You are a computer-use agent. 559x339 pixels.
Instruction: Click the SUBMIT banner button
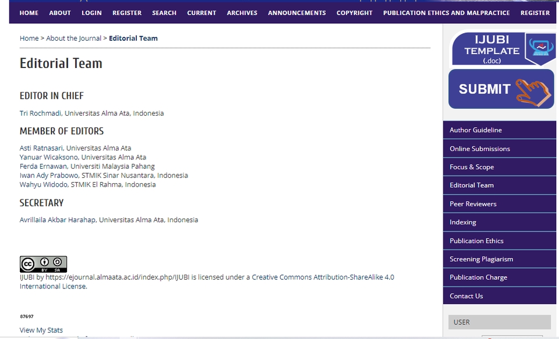501,89
